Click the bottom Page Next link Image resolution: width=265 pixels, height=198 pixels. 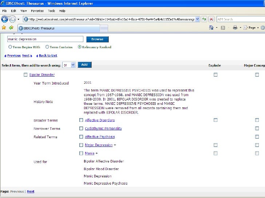(x=31, y=191)
